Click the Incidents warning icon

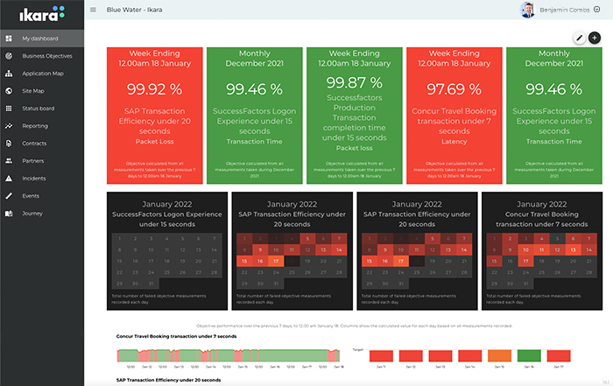(9, 179)
